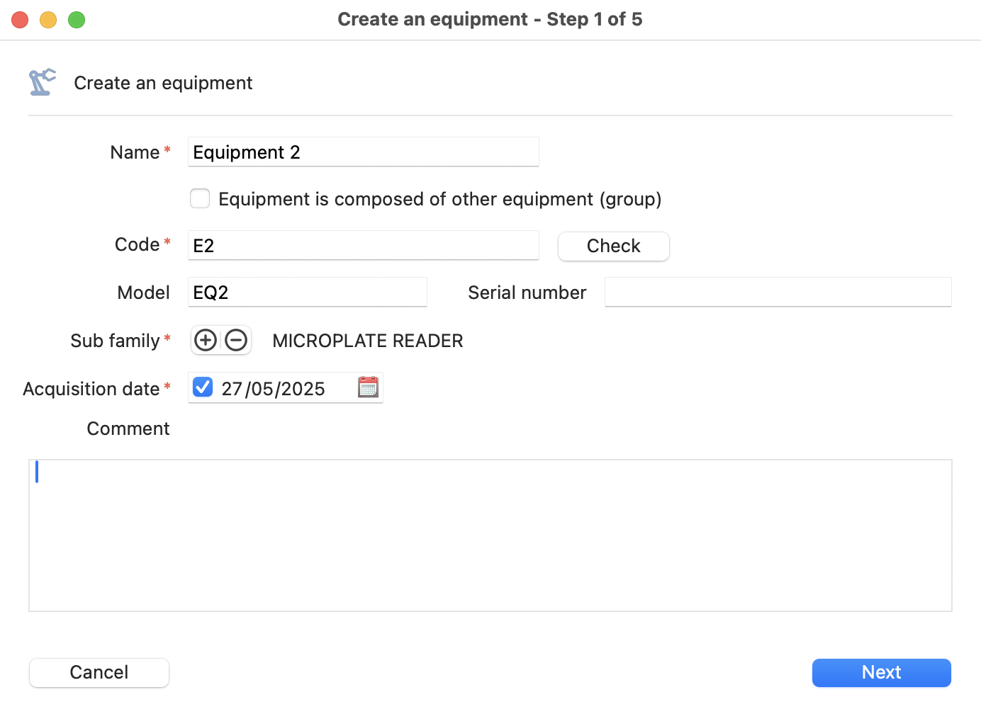This screenshot has width=981, height=714.
Task: Click the empty Serial number field
Action: coord(778,293)
